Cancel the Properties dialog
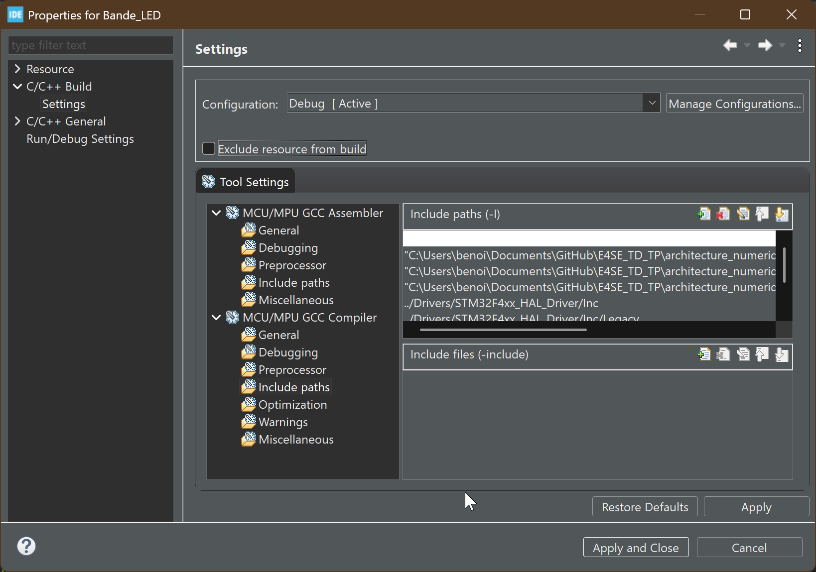 point(749,548)
